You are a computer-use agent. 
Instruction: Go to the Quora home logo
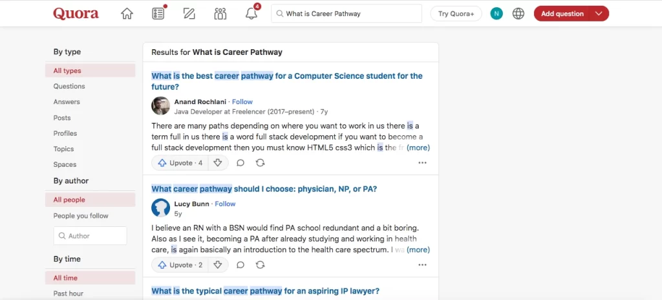coord(76,14)
